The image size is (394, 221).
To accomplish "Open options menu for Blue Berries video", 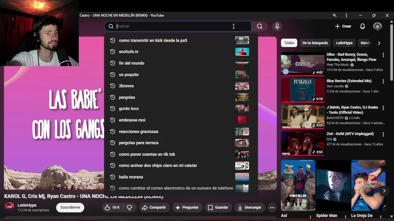I will click(x=383, y=82).
